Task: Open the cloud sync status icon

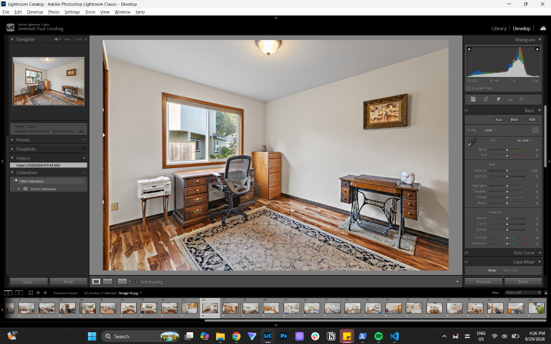Action: [543, 28]
